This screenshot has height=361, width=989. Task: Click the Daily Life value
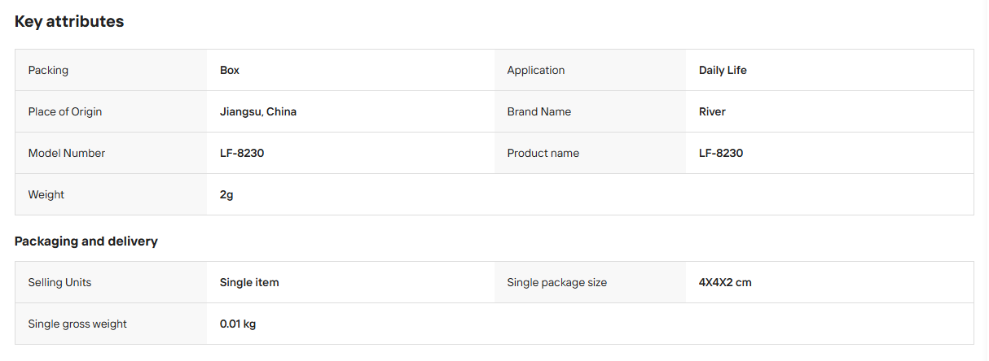723,70
